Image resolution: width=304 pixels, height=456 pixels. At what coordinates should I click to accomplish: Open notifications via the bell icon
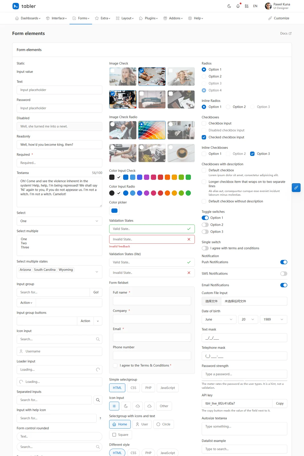[x=238, y=6]
